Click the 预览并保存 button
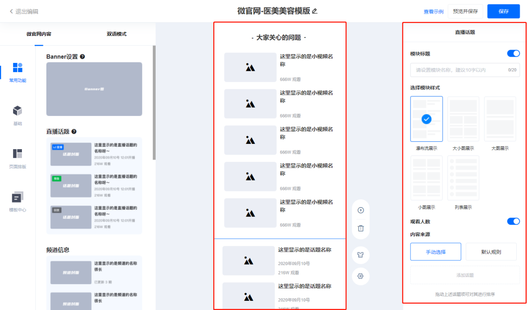 pyautogui.click(x=466, y=11)
